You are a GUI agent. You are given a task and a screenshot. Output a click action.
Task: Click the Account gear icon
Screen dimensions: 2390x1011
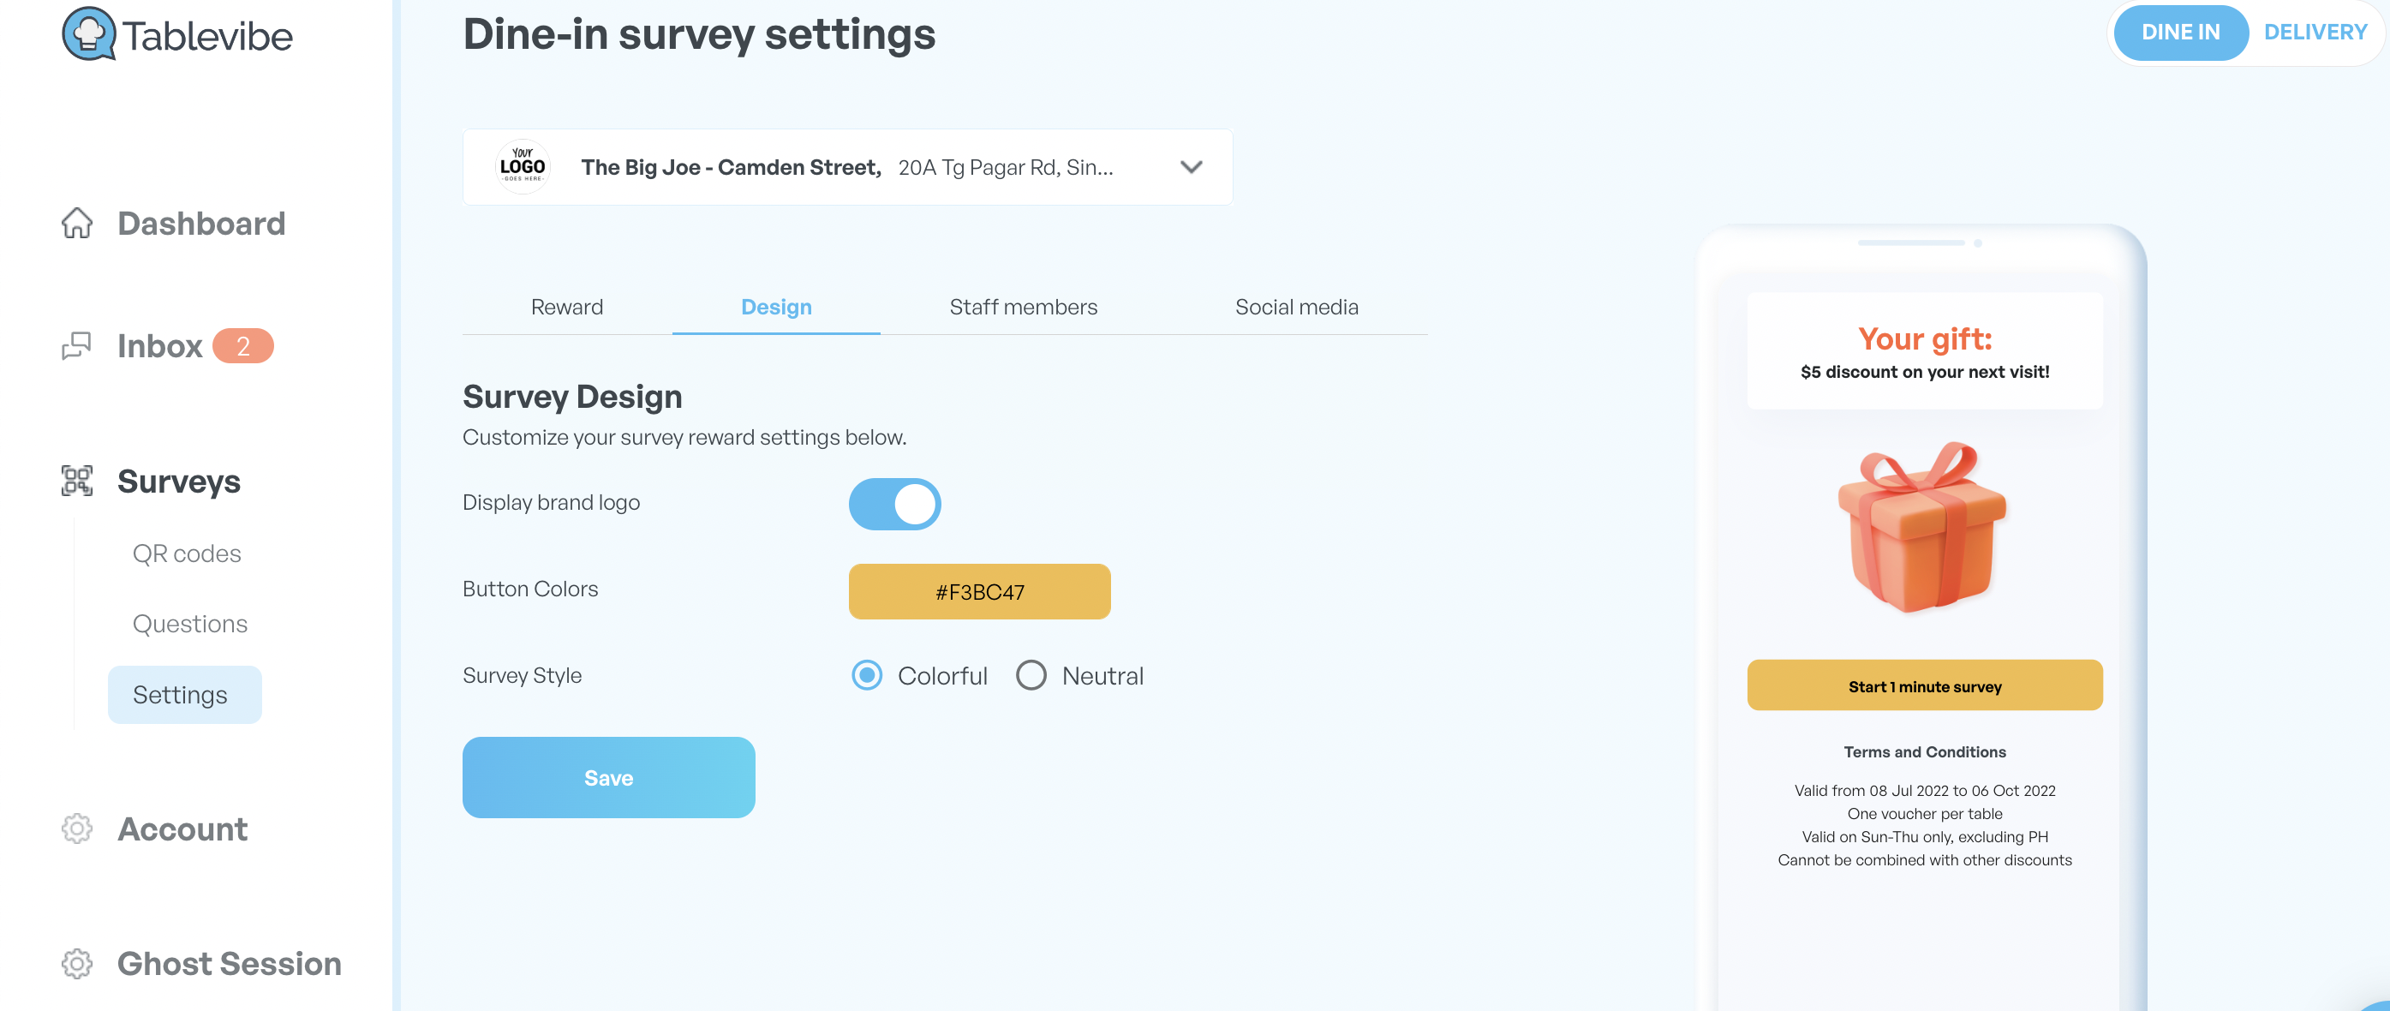77,829
